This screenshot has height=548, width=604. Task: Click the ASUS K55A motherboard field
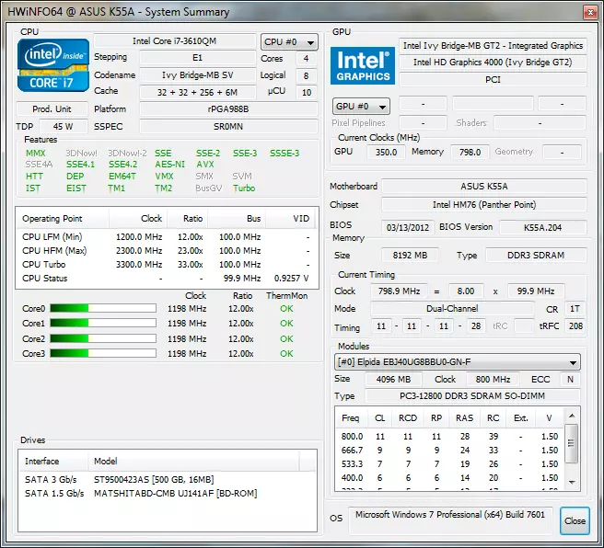tap(484, 187)
